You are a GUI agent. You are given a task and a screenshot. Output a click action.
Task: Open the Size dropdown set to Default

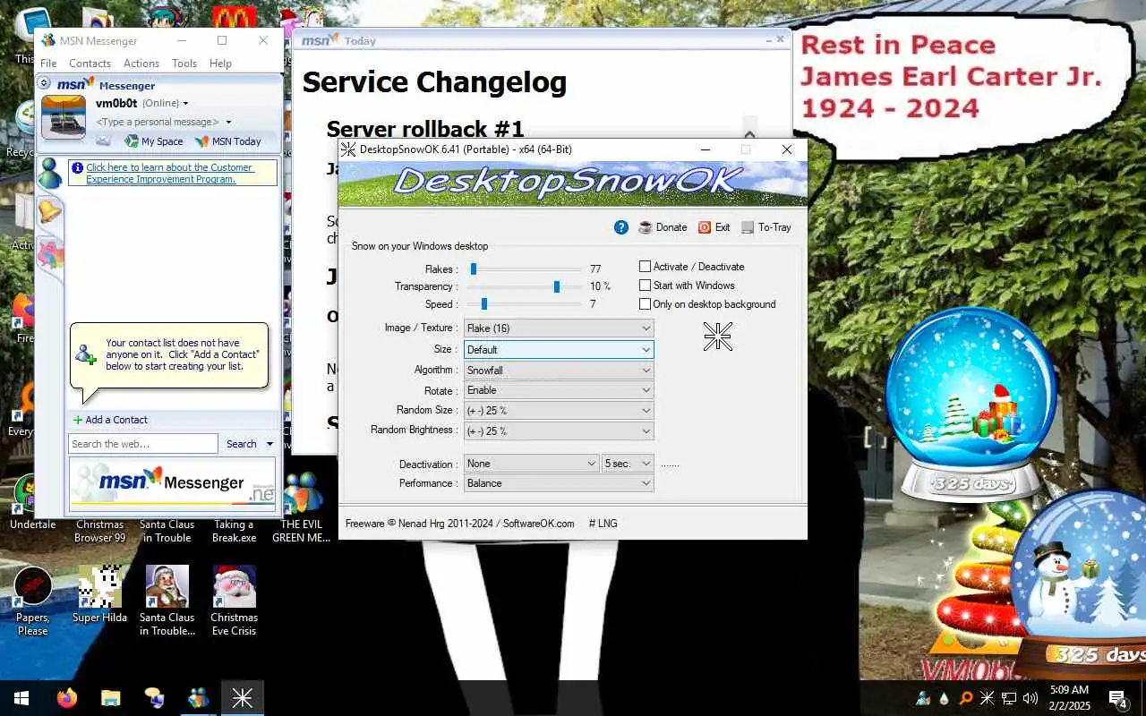(x=559, y=350)
